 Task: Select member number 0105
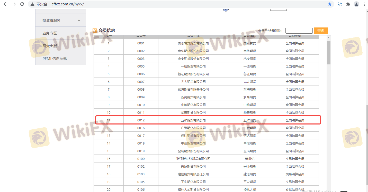click(x=141, y=182)
